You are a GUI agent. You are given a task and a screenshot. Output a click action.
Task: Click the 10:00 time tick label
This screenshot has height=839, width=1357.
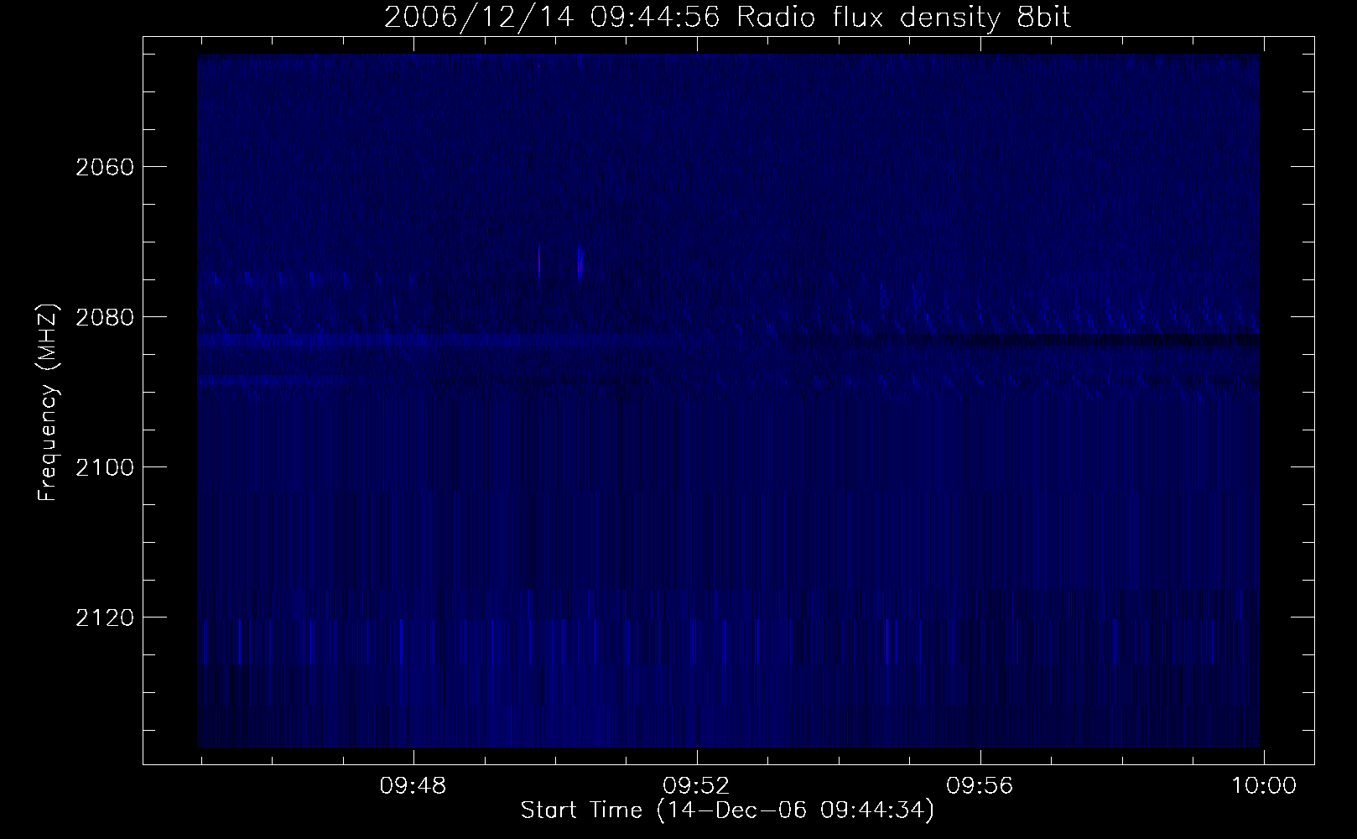coord(1263,786)
